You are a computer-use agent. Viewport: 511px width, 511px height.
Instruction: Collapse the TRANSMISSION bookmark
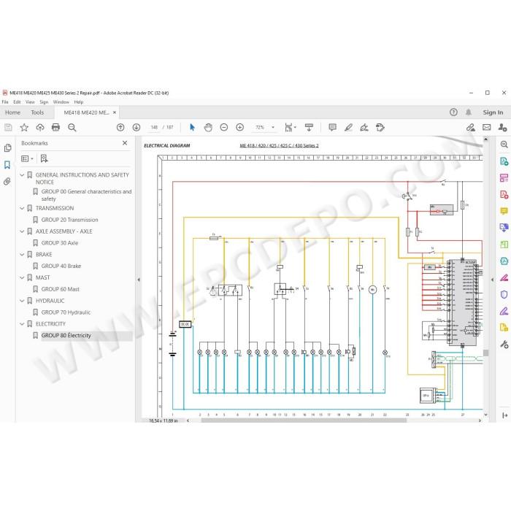(22, 208)
